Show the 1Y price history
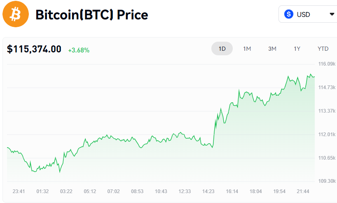This screenshot has width=337, height=203. pos(297,49)
